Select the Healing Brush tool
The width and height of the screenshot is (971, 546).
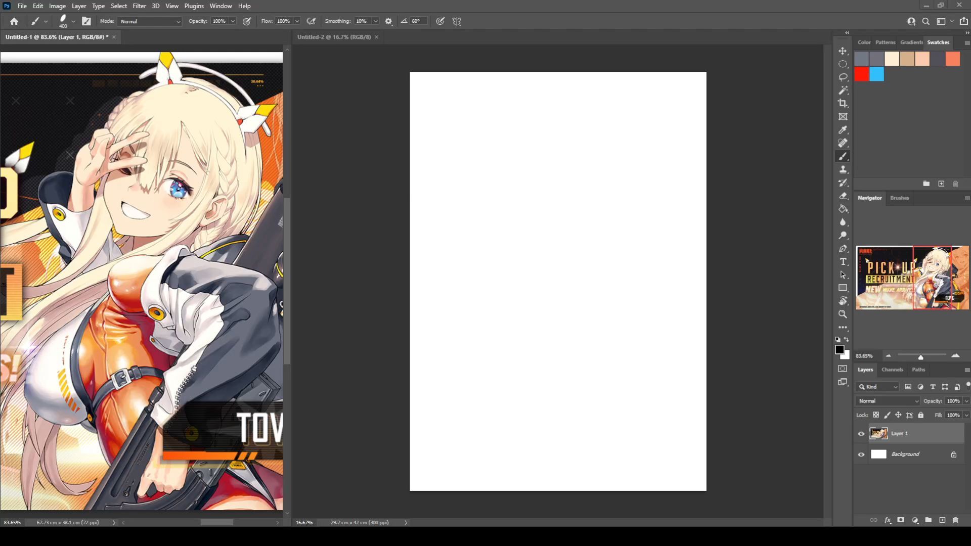pyautogui.click(x=843, y=143)
